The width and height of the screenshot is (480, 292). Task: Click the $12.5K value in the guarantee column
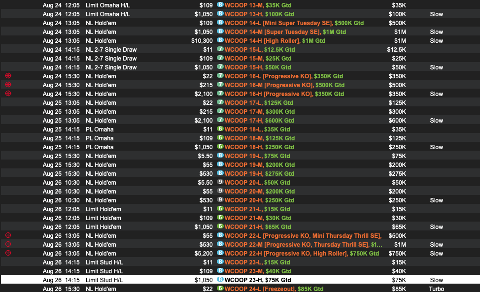coord(396,50)
